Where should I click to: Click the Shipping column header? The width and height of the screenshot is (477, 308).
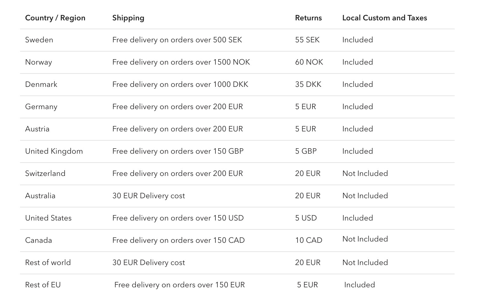(128, 18)
